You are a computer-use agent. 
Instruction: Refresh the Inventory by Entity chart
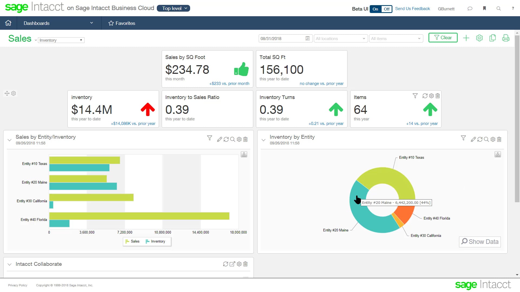480,139
